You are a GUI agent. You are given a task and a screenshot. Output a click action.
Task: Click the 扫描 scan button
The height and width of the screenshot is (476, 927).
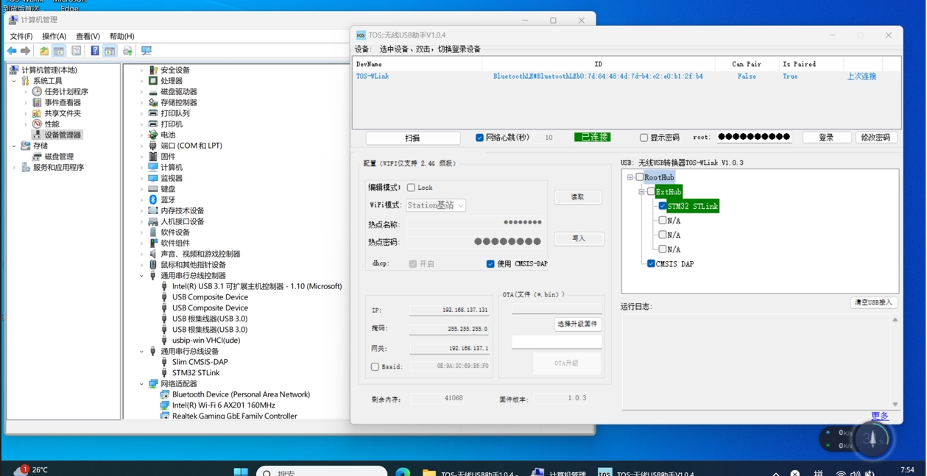pos(412,138)
